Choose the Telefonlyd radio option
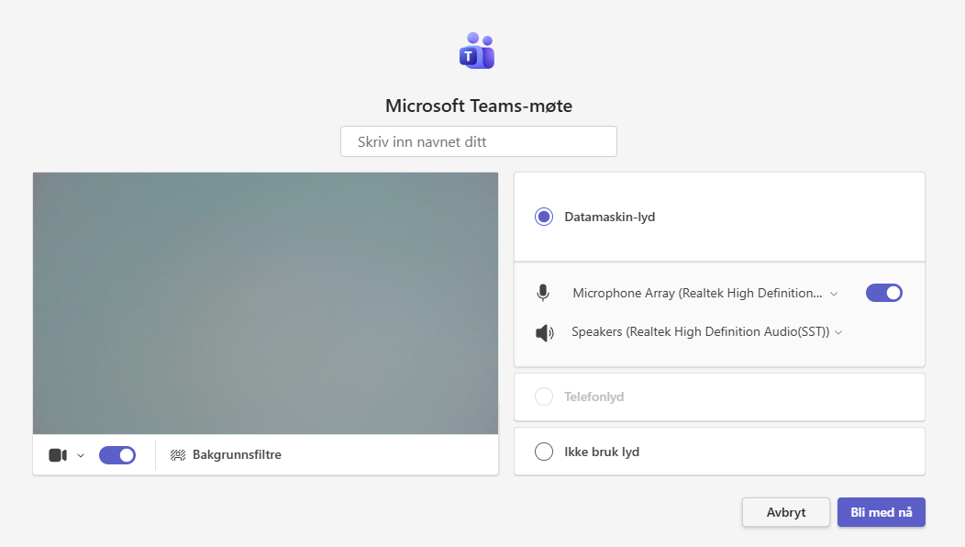This screenshot has height=547, width=965. click(544, 396)
